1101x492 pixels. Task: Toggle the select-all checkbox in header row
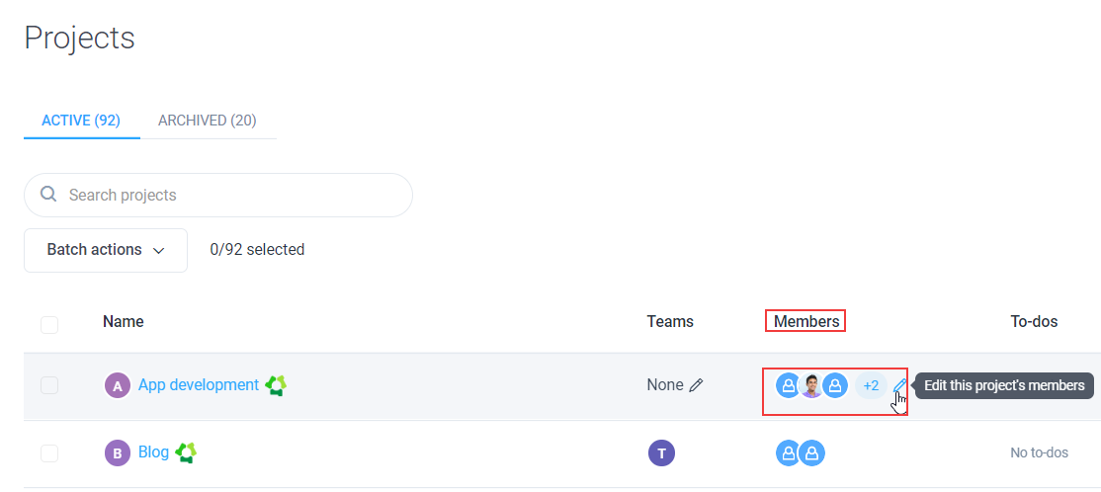pyautogui.click(x=49, y=325)
